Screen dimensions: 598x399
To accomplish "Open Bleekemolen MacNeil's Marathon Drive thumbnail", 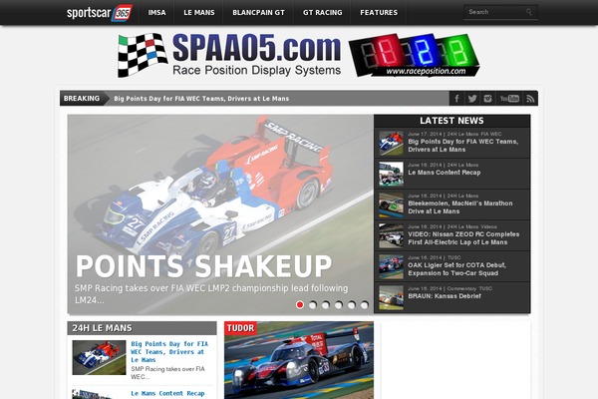I will click(391, 204).
